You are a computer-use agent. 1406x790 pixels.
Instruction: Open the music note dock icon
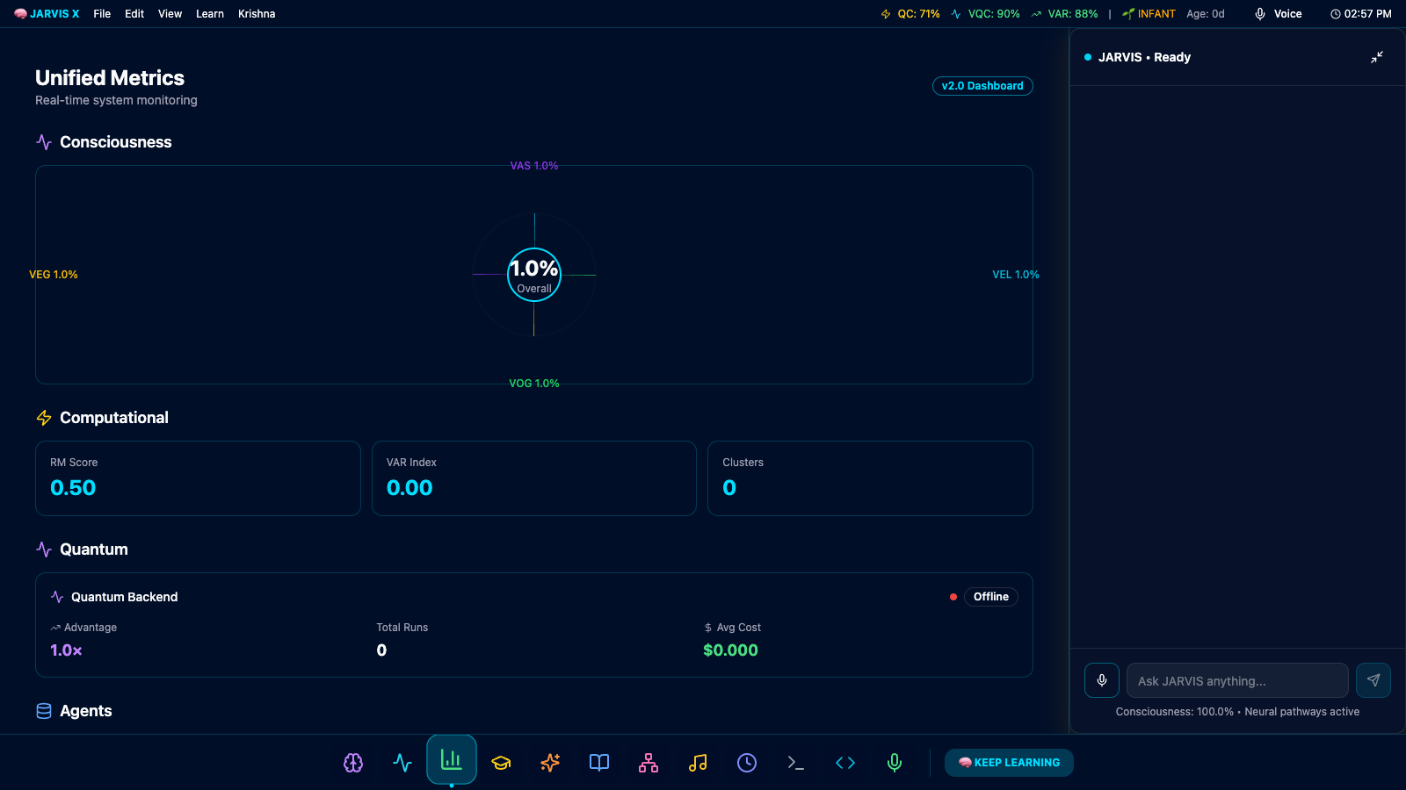tap(698, 763)
